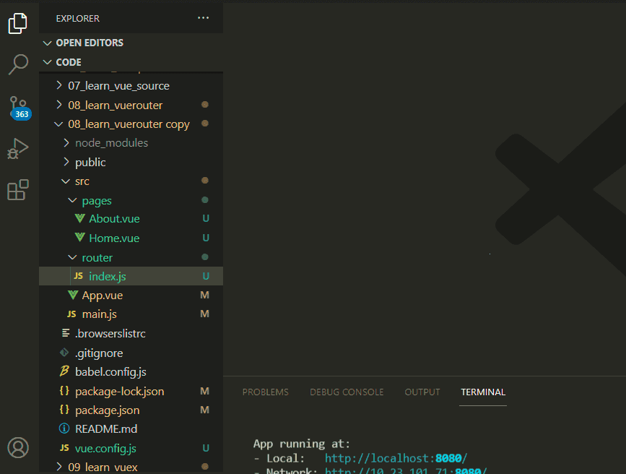Open the README.md file
This screenshot has height=474, width=626.
[x=106, y=428]
